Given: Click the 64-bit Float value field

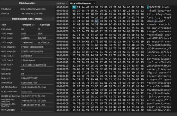Looking at the screenshot, I should (37, 65).
